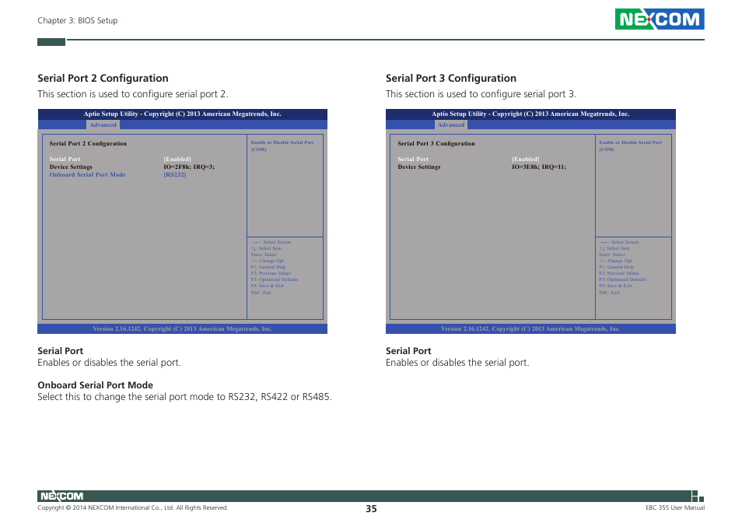Click Device Settings label in Port 3 screen

(419, 167)
